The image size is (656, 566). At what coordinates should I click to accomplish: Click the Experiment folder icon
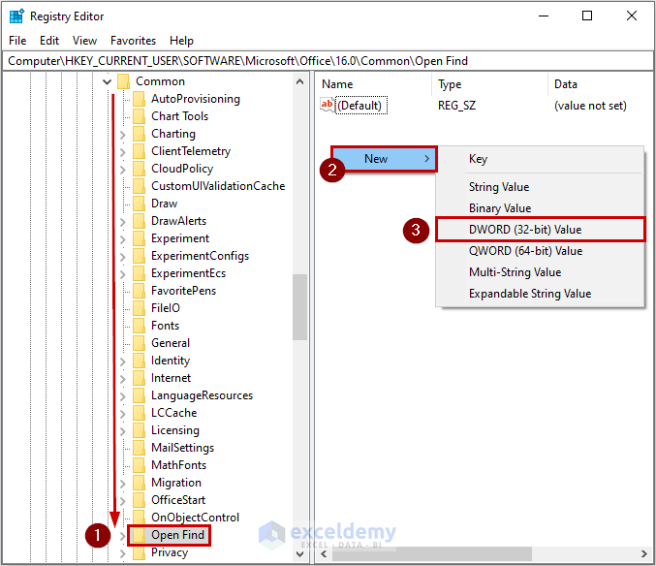coord(139,238)
